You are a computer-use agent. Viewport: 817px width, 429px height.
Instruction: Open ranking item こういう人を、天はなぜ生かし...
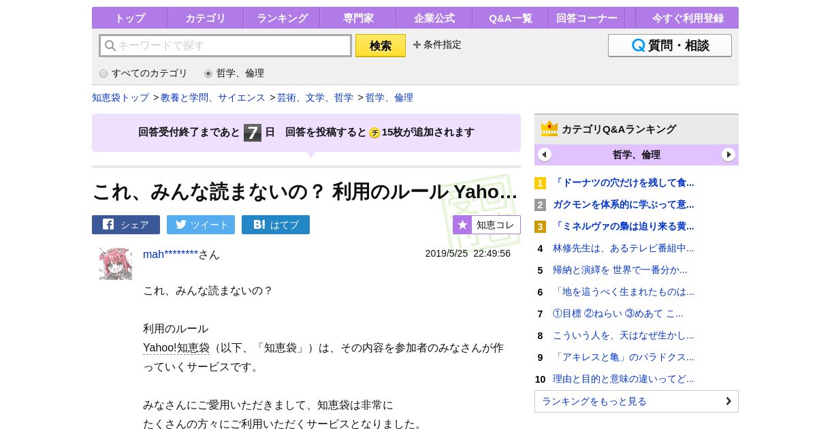(x=624, y=335)
